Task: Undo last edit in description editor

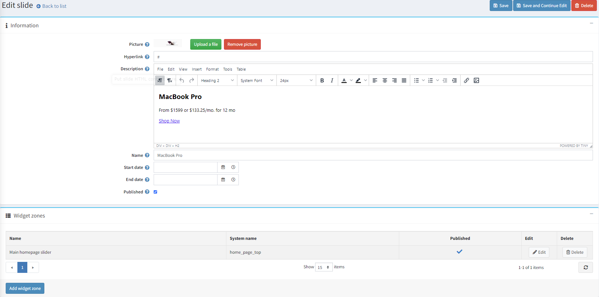Action: pos(182,81)
